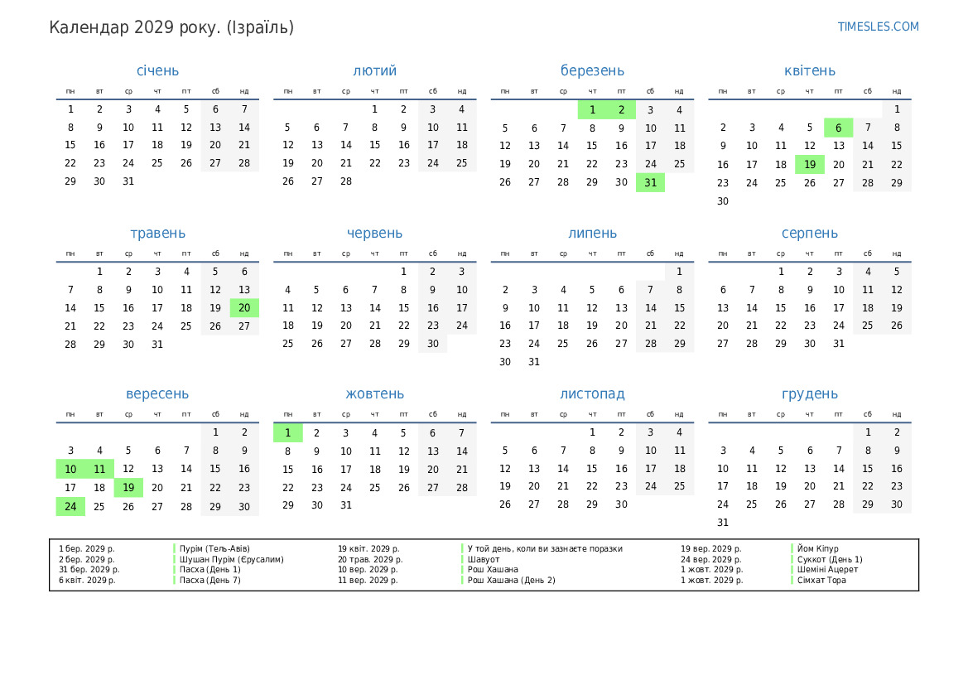
Task: Select the month heading 'жовтень'
Action: point(375,393)
